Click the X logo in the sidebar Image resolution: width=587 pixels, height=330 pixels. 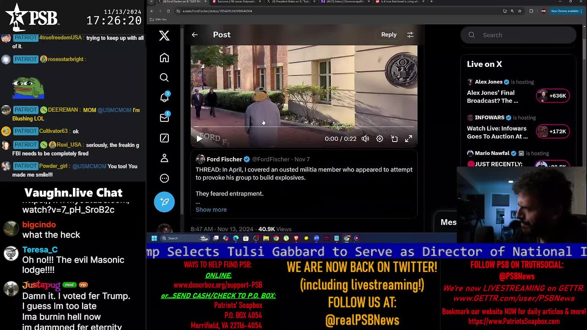pos(164,35)
